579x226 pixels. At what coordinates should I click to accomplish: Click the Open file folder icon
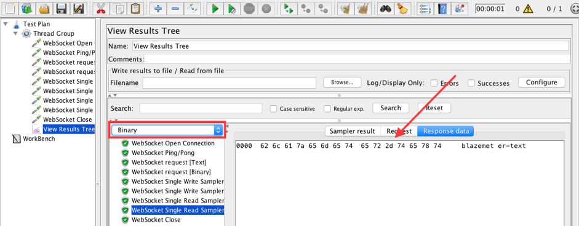[44, 8]
